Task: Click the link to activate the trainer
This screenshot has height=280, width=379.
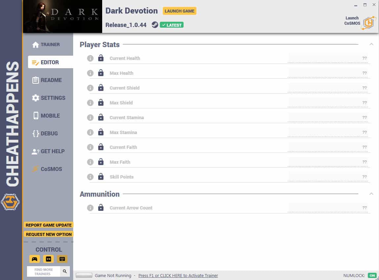Action: (x=178, y=275)
